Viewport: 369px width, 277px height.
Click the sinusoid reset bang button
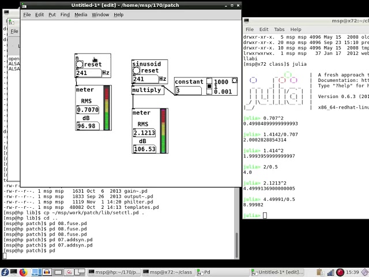136,70
